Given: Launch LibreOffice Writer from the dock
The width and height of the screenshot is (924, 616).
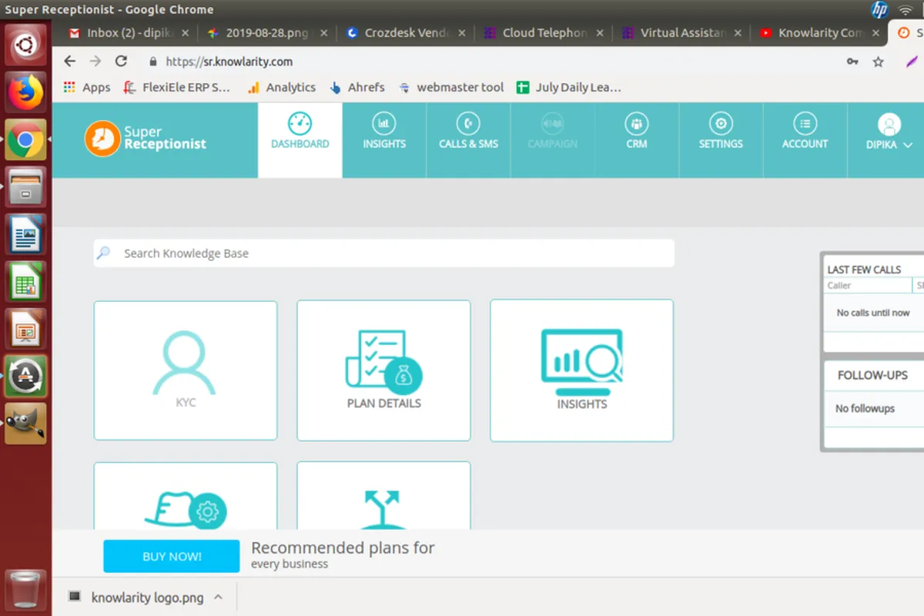Looking at the screenshot, I should pos(25,235).
